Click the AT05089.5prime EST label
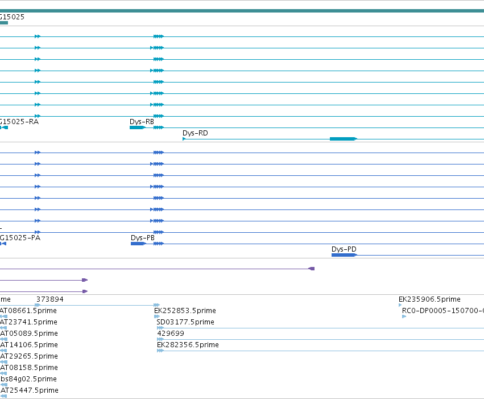 coord(29,334)
